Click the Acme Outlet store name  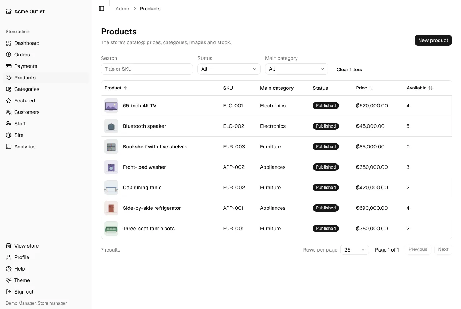(30, 11)
